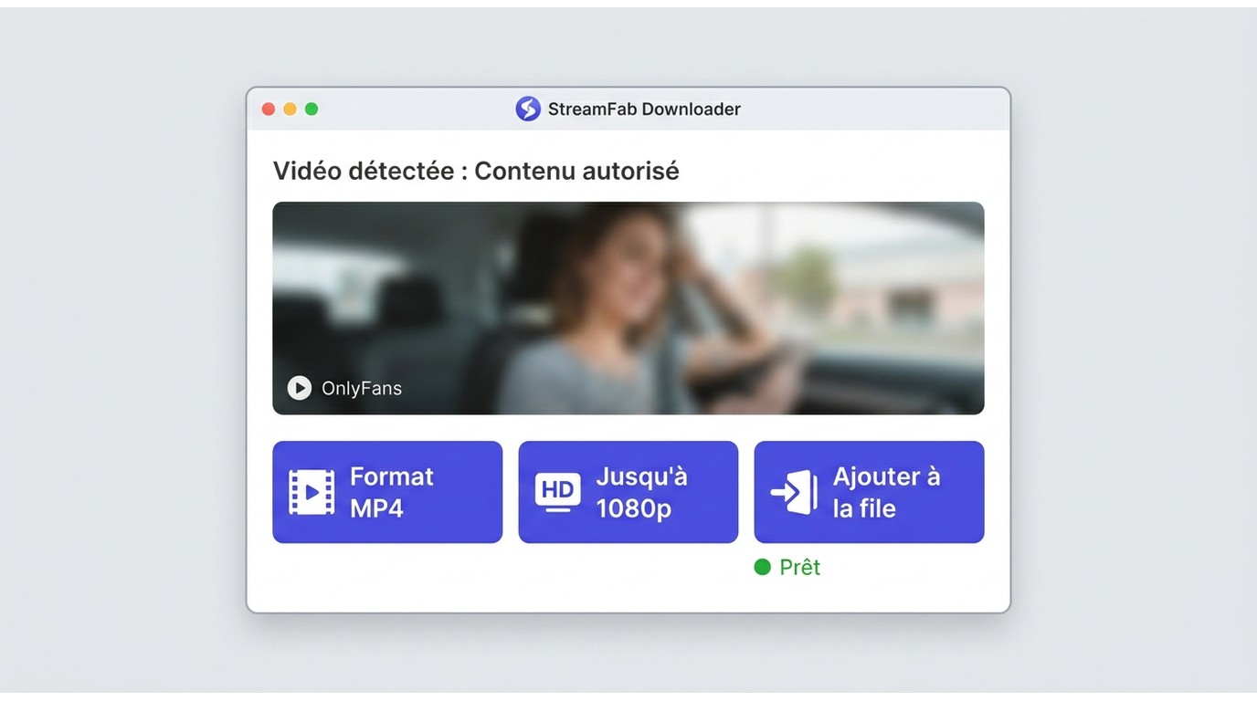The width and height of the screenshot is (1257, 701).
Task: Choose the Jusqu'à 1080p resolution button
Action: coord(628,492)
